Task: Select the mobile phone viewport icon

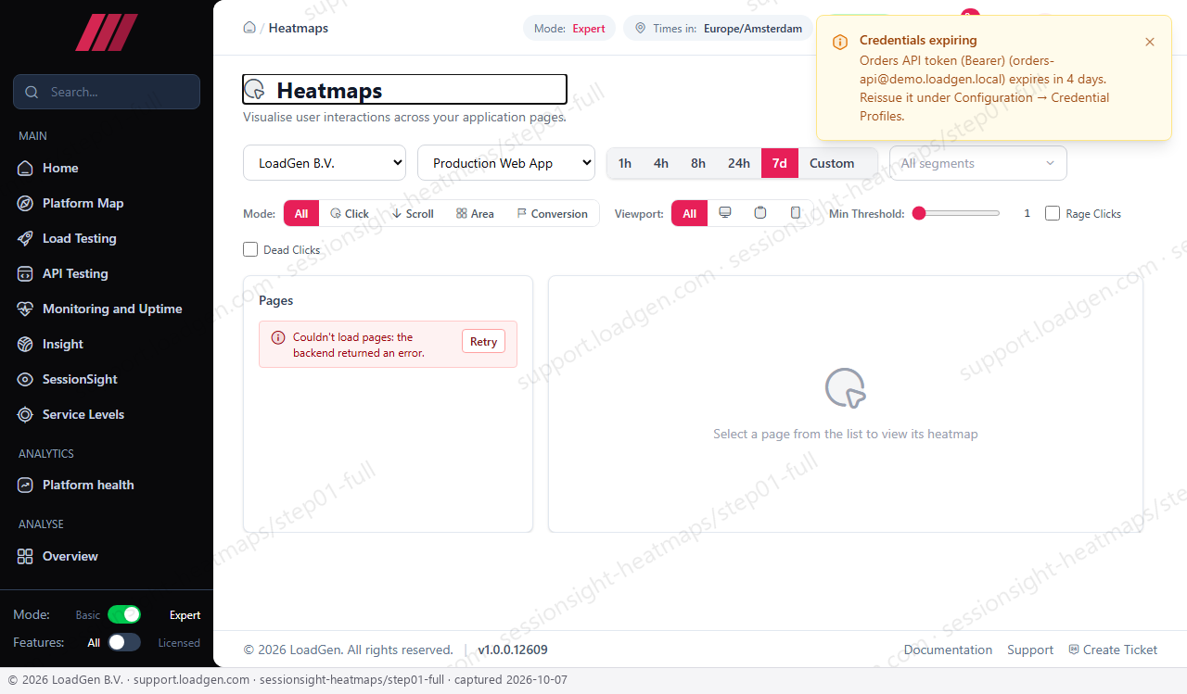Action: click(x=796, y=213)
